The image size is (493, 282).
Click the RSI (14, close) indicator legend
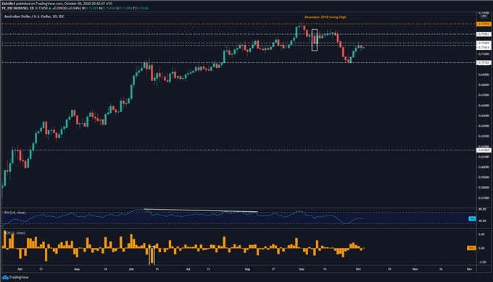pyautogui.click(x=14, y=213)
